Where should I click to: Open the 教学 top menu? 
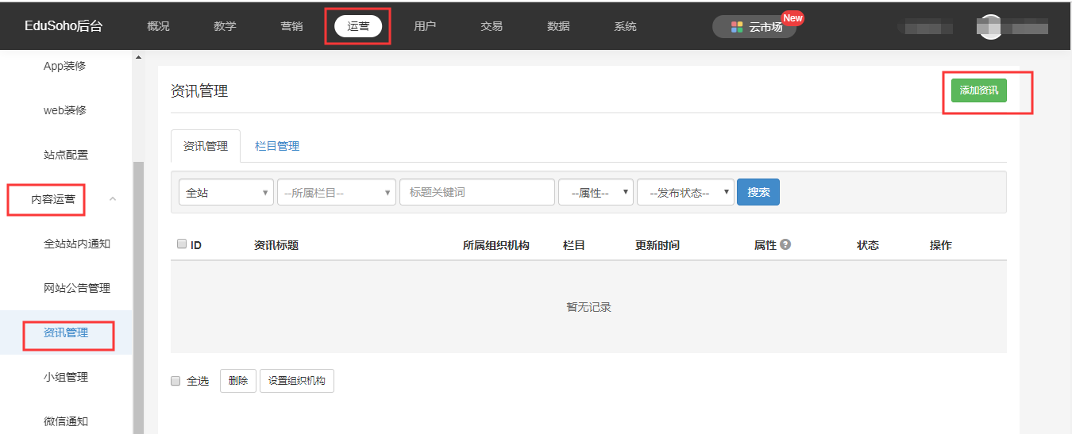pyautogui.click(x=225, y=26)
